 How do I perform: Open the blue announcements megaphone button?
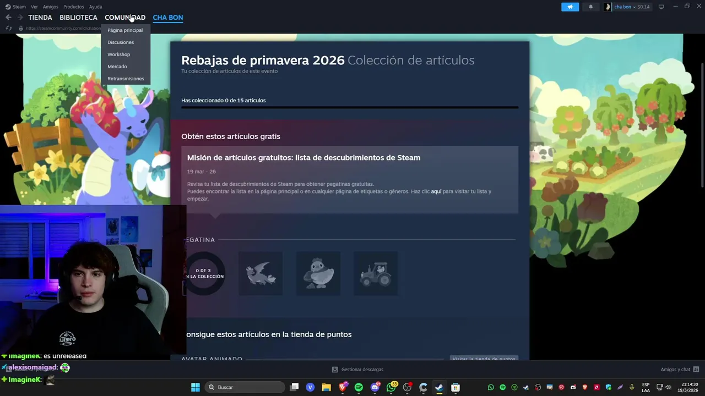[570, 7]
